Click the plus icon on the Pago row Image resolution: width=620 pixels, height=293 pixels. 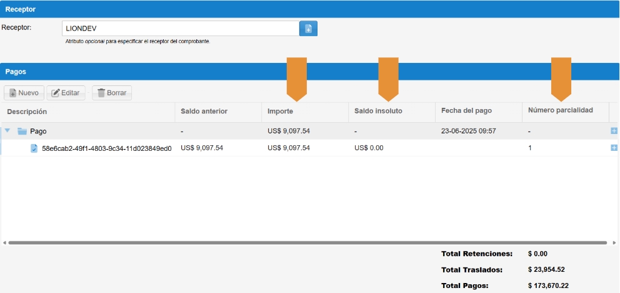(x=614, y=131)
